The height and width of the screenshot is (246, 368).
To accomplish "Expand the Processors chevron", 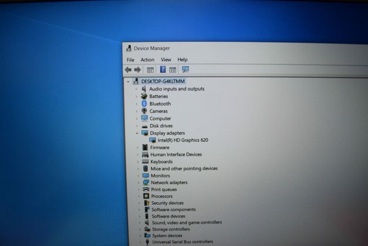I will click(x=139, y=196).
